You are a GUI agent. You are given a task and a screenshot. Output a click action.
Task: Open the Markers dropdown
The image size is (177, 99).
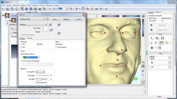(x=33, y=24)
